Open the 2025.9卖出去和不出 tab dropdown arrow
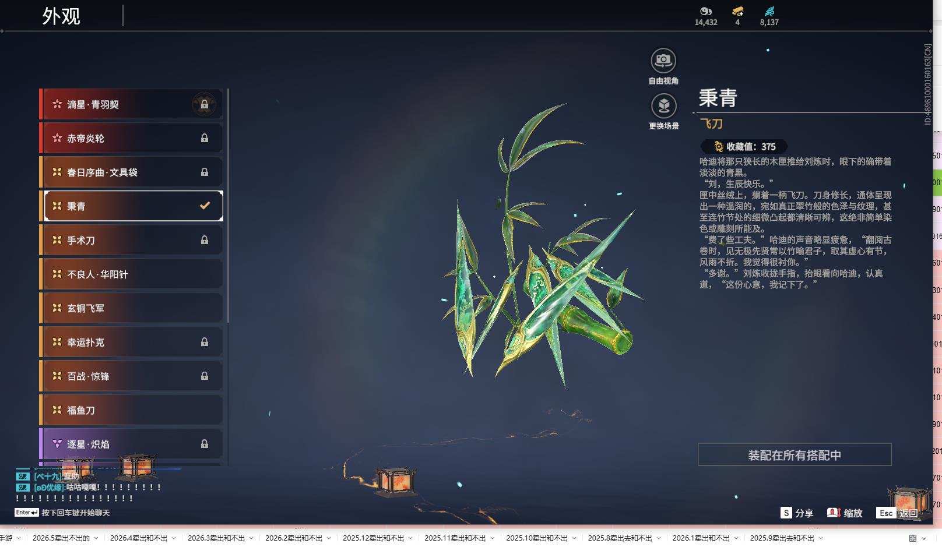This screenshot has height=547, width=942. [x=821, y=538]
